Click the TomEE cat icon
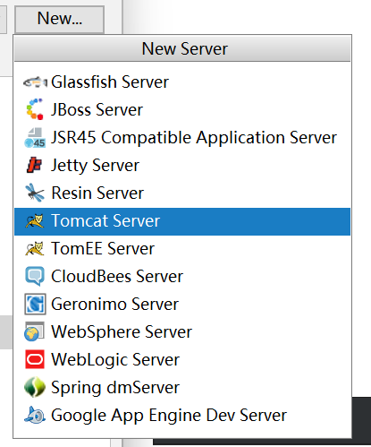Screen dimensions: 371x447 35,248
